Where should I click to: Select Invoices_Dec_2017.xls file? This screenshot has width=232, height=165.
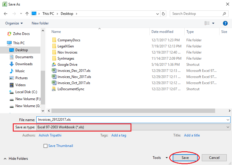[74, 71]
